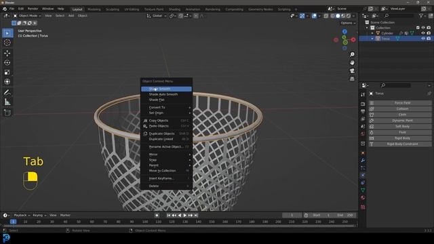Image resolution: width=434 pixels, height=244 pixels.
Task: Open the Object Data green triangle tab
Action: click(x=363, y=190)
